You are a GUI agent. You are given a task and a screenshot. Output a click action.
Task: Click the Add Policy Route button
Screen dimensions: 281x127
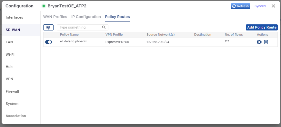click(x=262, y=27)
